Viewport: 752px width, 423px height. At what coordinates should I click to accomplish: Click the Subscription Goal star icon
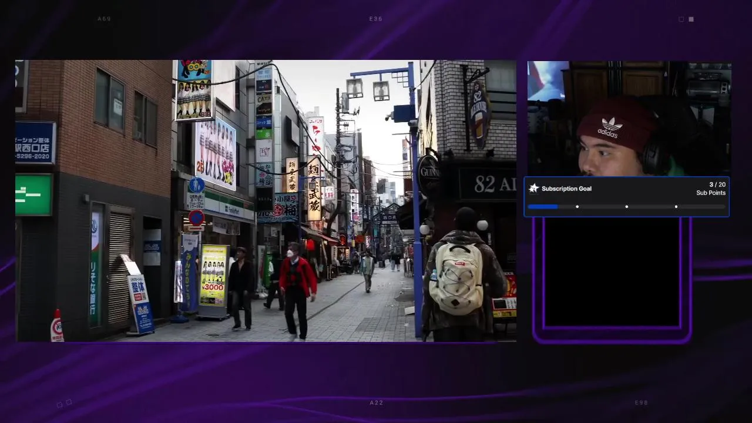pyautogui.click(x=534, y=189)
